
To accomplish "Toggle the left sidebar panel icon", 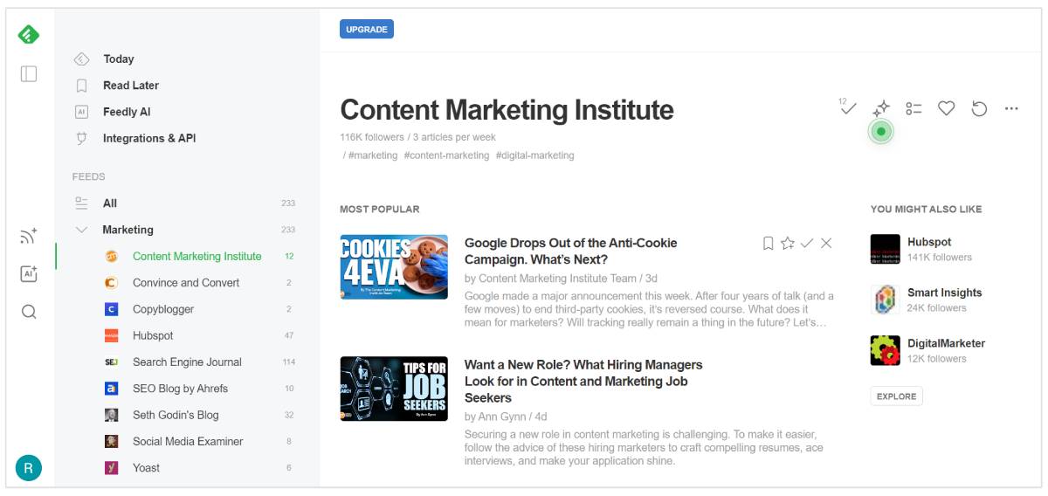I will 29,74.
